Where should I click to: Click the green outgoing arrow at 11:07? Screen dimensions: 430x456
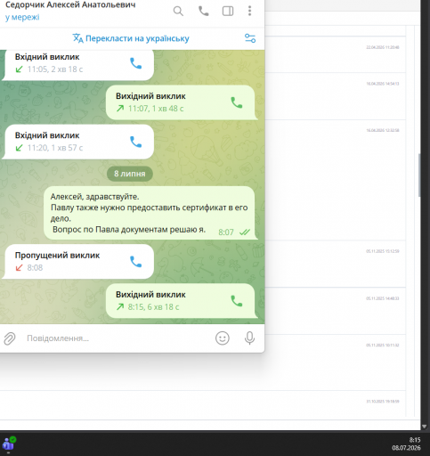120,109
